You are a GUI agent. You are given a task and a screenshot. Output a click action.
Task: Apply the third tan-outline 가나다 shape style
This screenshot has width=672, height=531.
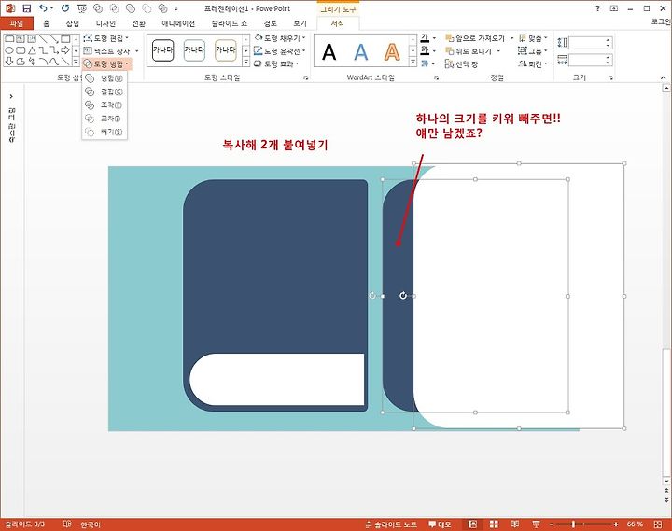click(x=226, y=50)
